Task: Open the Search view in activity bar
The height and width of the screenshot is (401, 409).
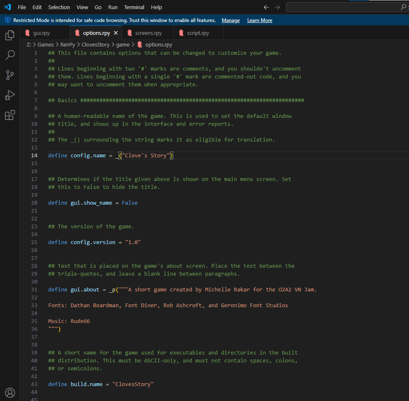Action: 10,55
